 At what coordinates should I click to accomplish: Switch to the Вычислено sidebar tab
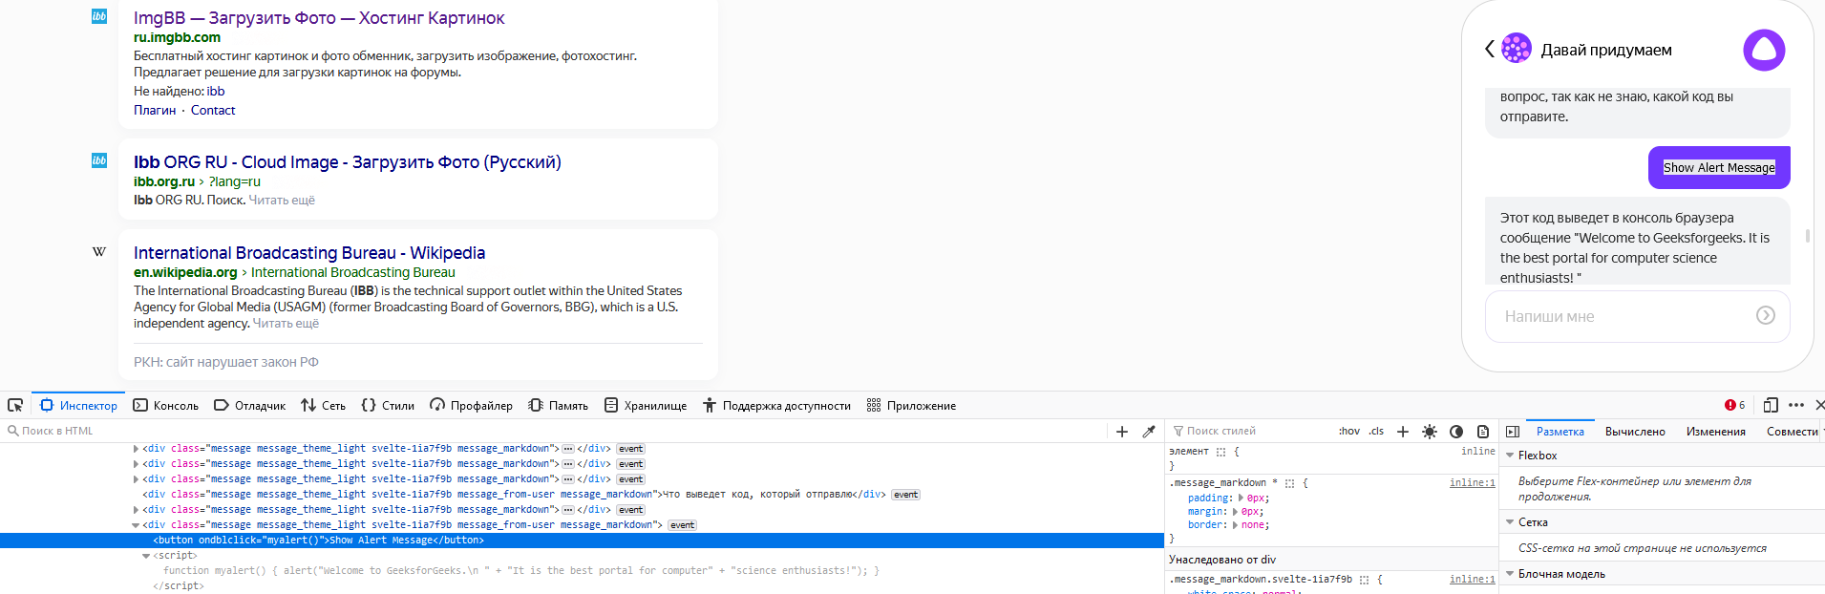point(1635,432)
